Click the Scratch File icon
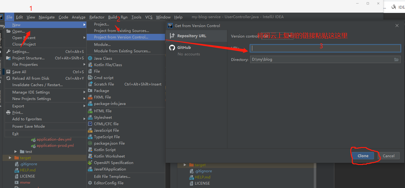The image size is (405, 188). pos(90,84)
